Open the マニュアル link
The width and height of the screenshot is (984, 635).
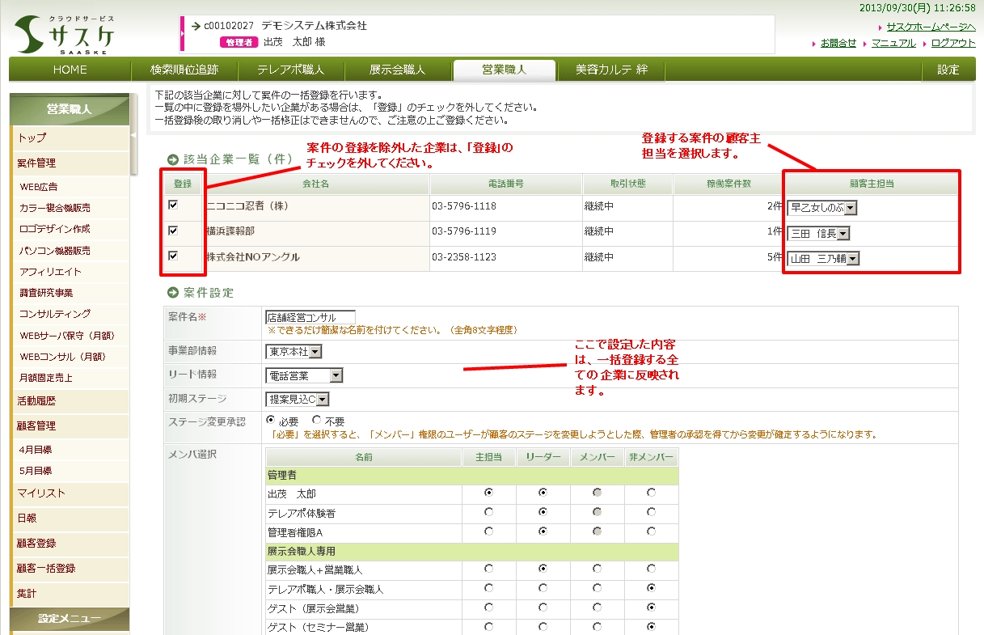pyautogui.click(x=893, y=43)
